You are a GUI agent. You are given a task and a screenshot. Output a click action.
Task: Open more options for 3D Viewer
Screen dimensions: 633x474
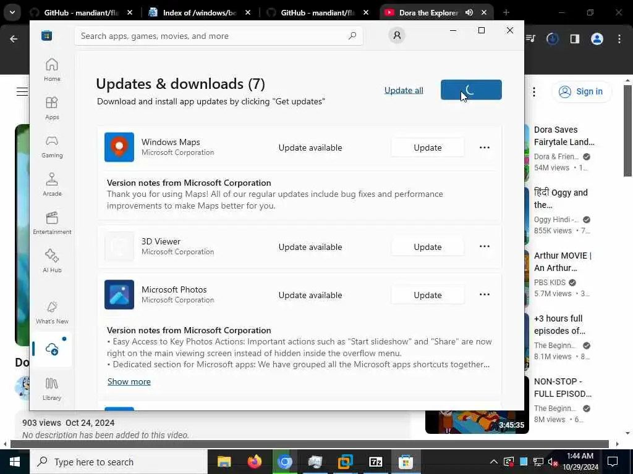[485, 246]
